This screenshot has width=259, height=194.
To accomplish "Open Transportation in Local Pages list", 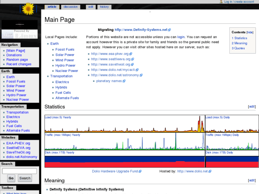I will 61,76.
